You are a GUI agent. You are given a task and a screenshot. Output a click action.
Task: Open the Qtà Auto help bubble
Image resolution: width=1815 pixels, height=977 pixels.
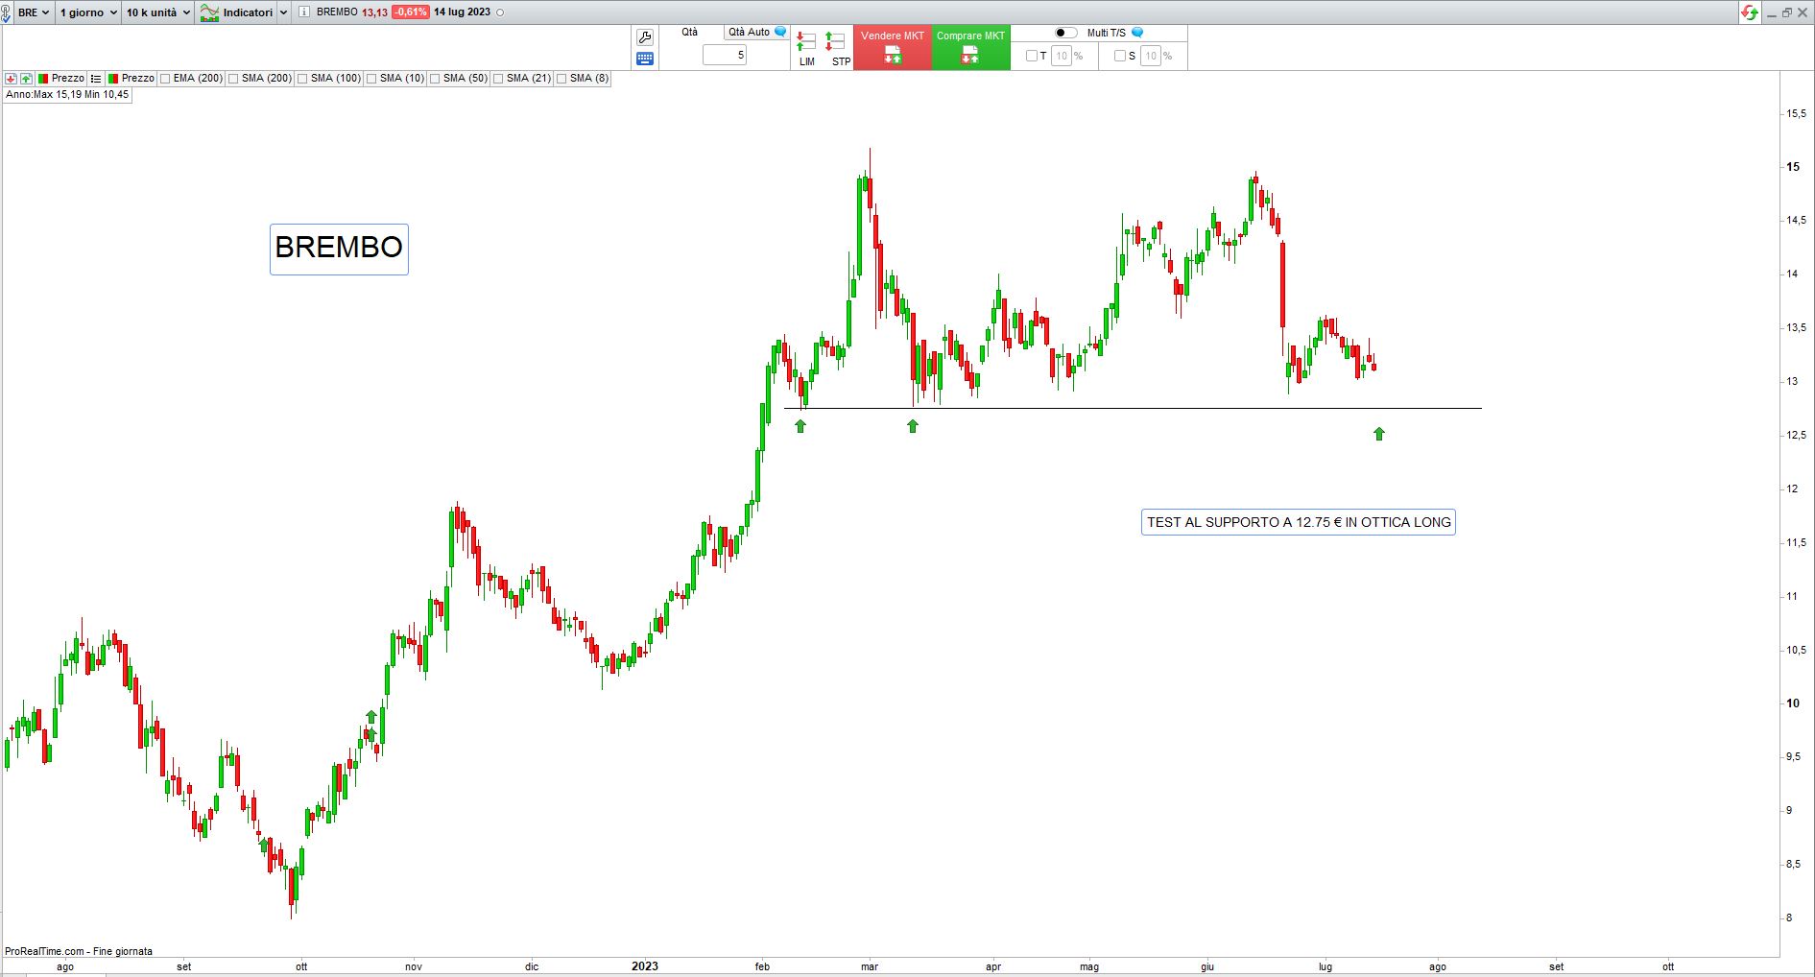(x=780, y=33)
